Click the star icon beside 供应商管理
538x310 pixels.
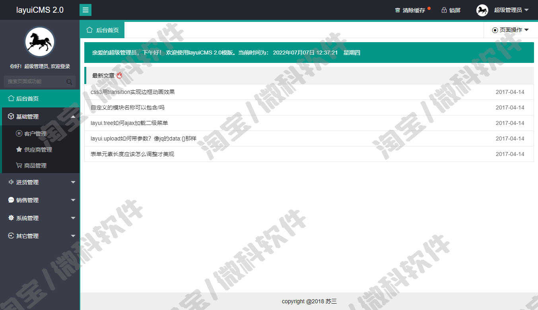pos(19,149)
